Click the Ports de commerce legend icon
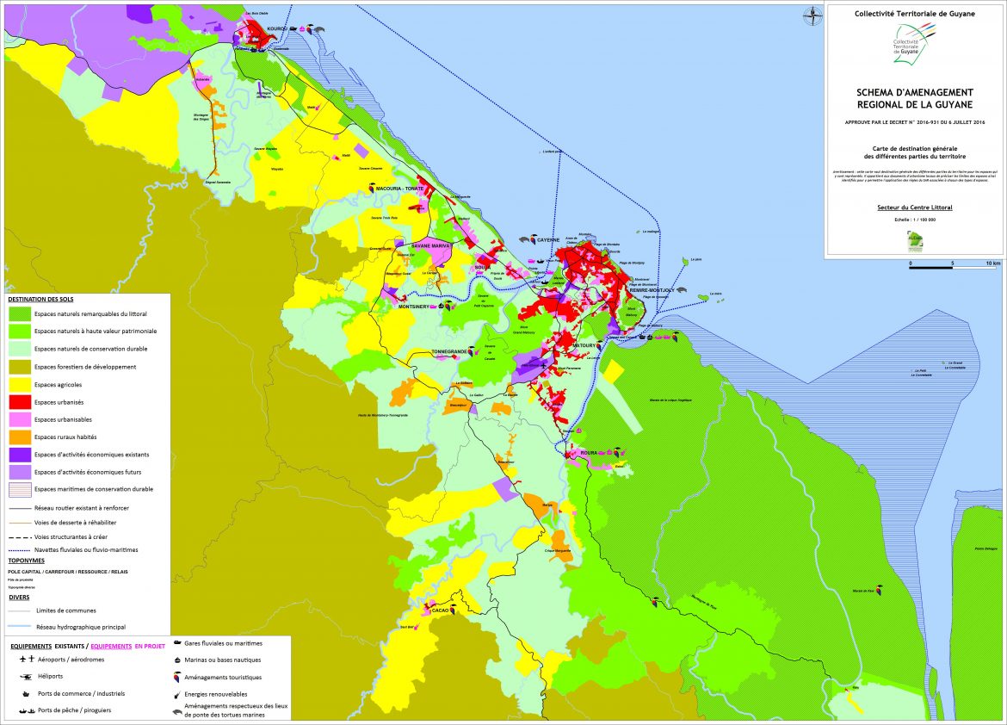The image size is (1007, 725). (x=27, y=693)
